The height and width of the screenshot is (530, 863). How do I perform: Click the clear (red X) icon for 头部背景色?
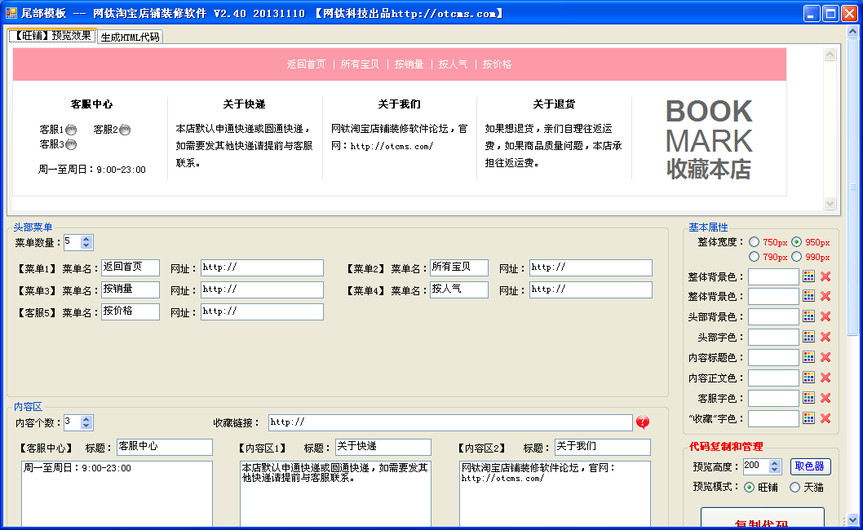pyautogui.click(x=823, y=316)
